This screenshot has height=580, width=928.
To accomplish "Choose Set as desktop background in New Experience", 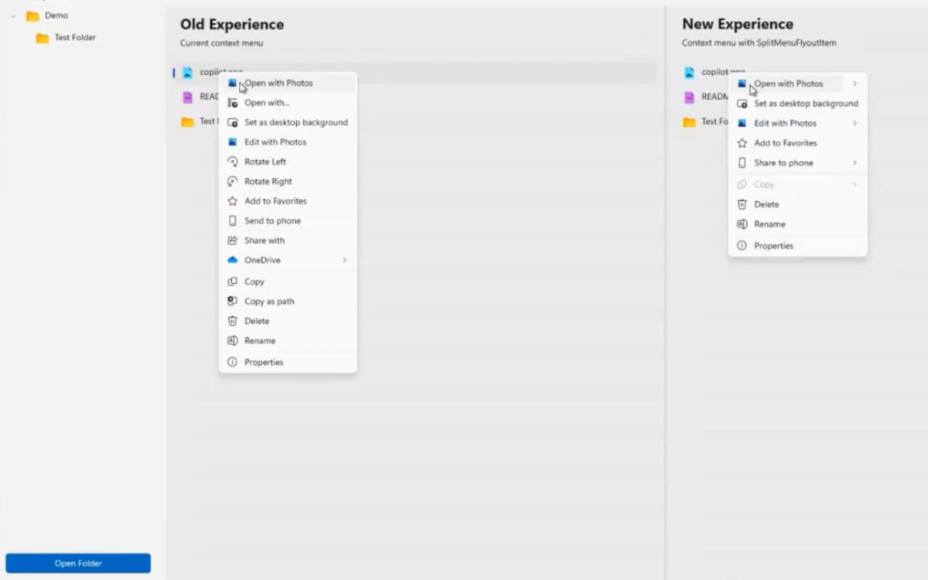I will [x=807, y=103].
